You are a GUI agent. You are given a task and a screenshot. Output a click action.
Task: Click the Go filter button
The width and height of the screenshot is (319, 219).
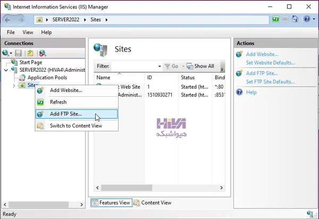tap(171, 66)
